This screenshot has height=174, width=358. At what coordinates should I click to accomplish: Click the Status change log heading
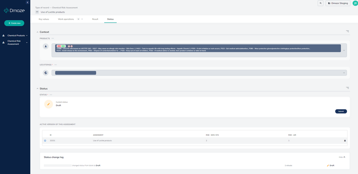coord(54,157)
